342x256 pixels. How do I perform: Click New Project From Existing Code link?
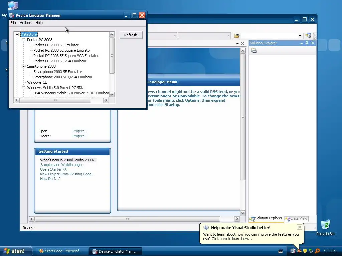(67, 174)
